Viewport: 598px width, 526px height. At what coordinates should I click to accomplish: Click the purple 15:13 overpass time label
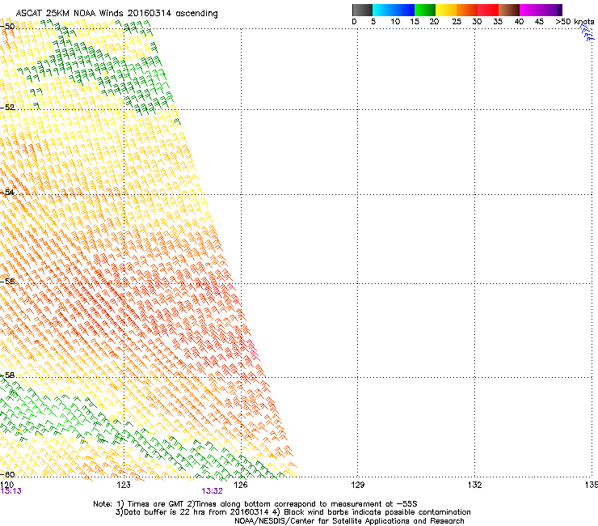11,491
